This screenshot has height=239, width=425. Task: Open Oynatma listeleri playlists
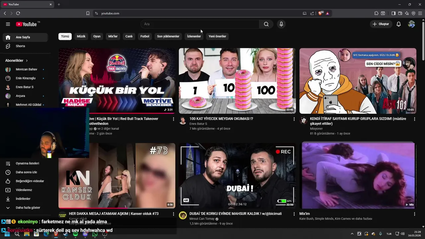pos(25,163)
